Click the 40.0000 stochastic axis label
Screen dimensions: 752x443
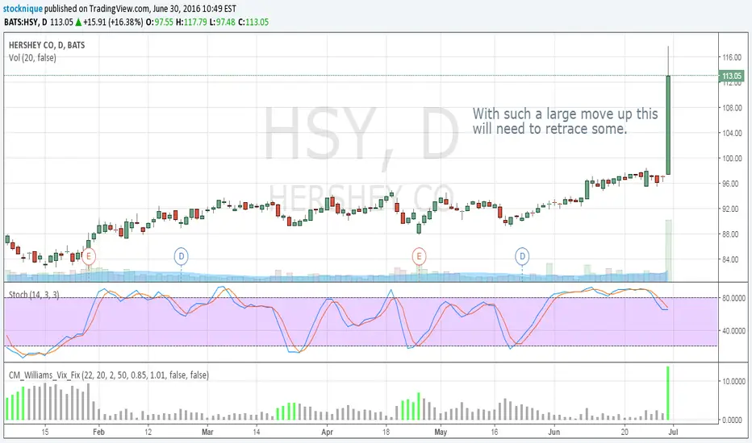point(733,330)
